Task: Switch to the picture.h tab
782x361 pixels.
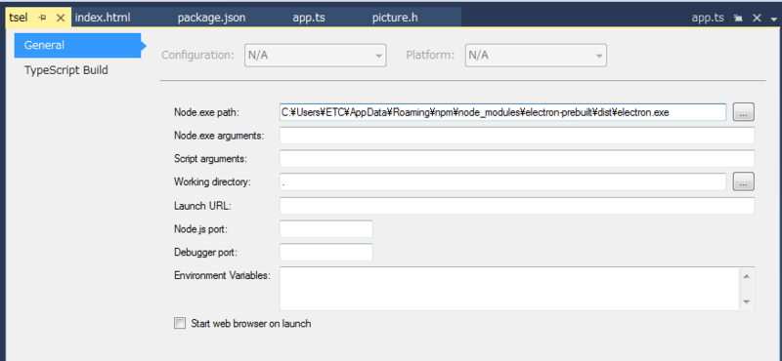Action: click(x=395, y=18)
